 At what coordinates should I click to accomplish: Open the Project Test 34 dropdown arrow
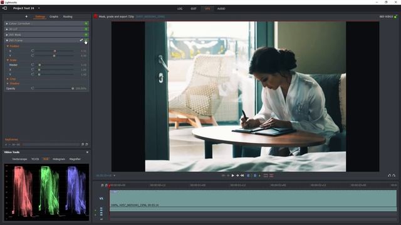pos(39,8)
